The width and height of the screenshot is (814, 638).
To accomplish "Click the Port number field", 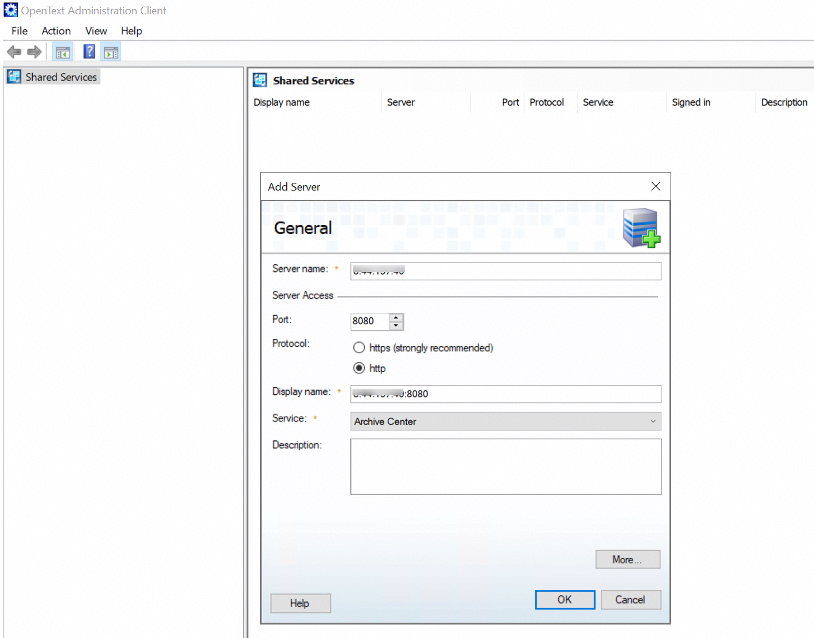I will 369,322.
